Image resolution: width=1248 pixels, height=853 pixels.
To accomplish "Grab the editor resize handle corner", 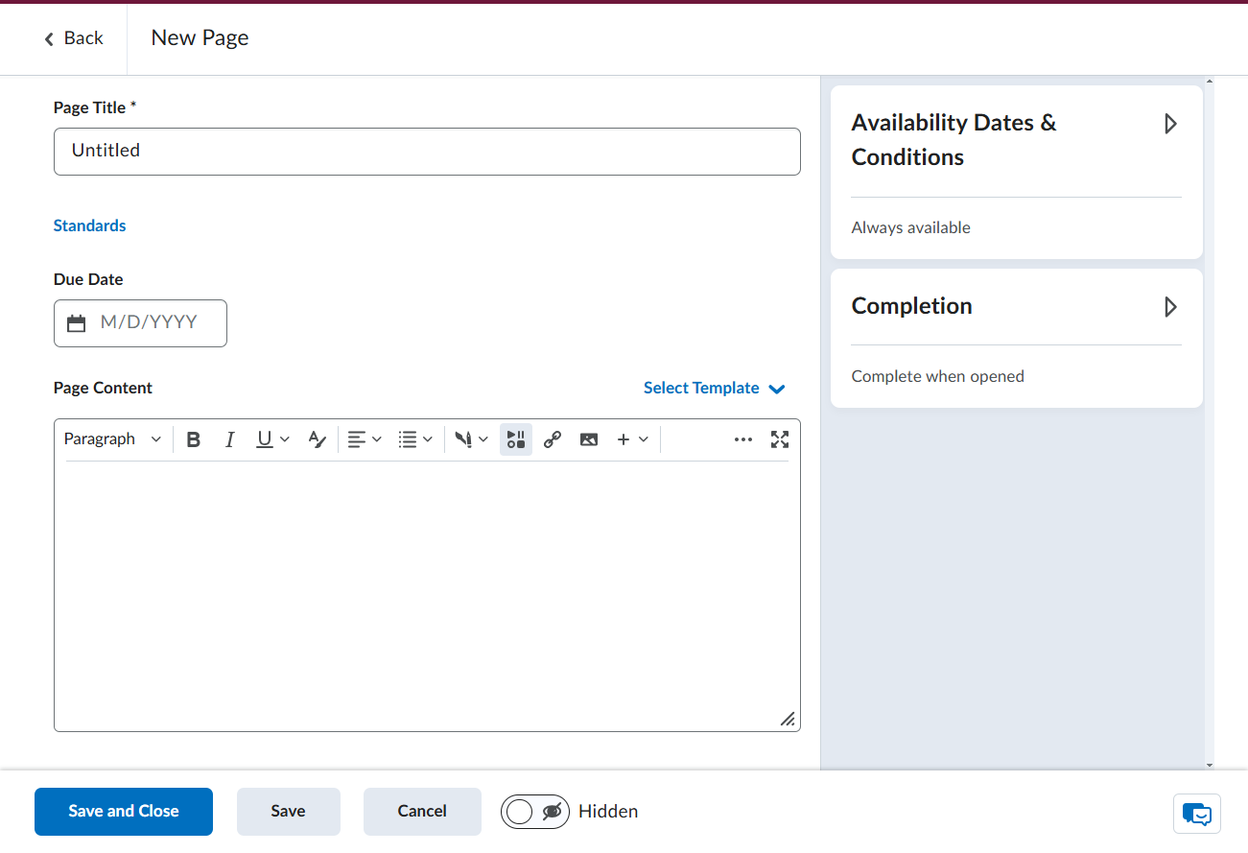I will pos(788,719).
